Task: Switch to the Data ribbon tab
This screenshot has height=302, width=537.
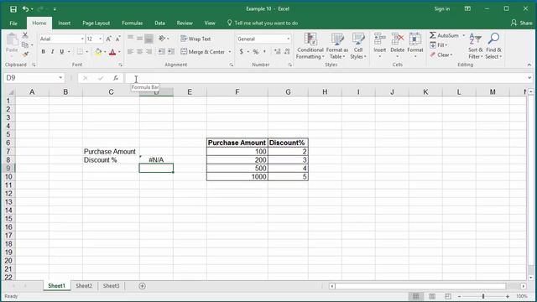Action: pyautogui.click(x=159, y=23)
